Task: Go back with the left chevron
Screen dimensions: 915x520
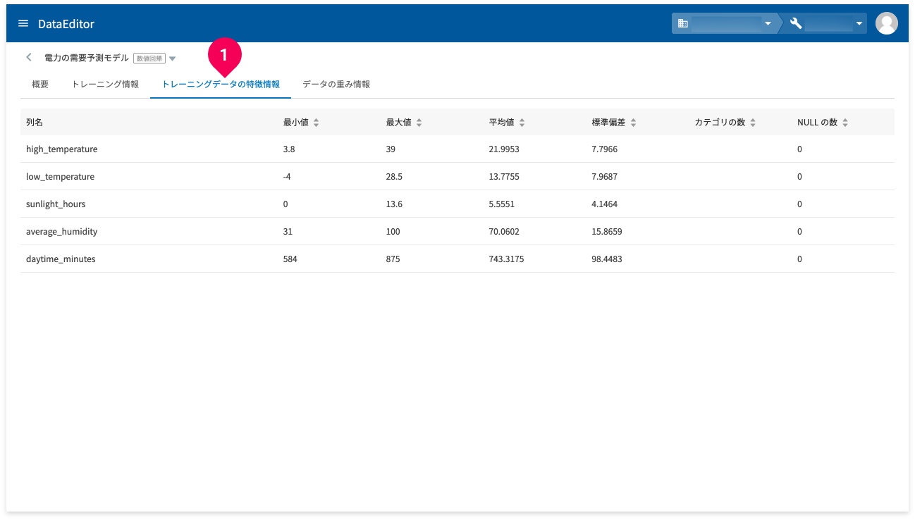Action: point(29,58)
